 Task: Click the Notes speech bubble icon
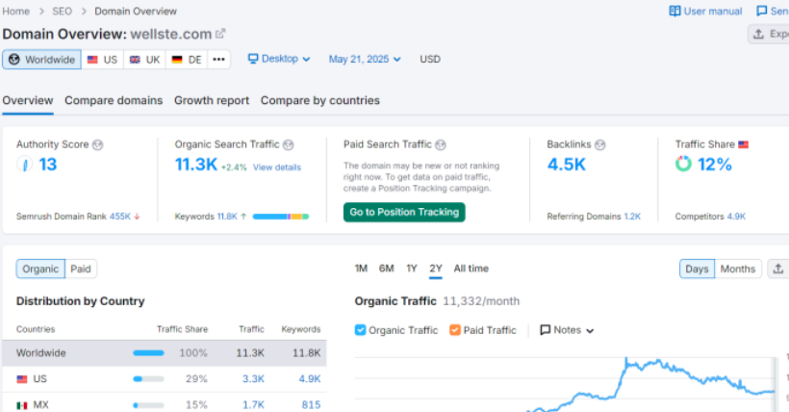pyautogui.click(x=545, y=330)
